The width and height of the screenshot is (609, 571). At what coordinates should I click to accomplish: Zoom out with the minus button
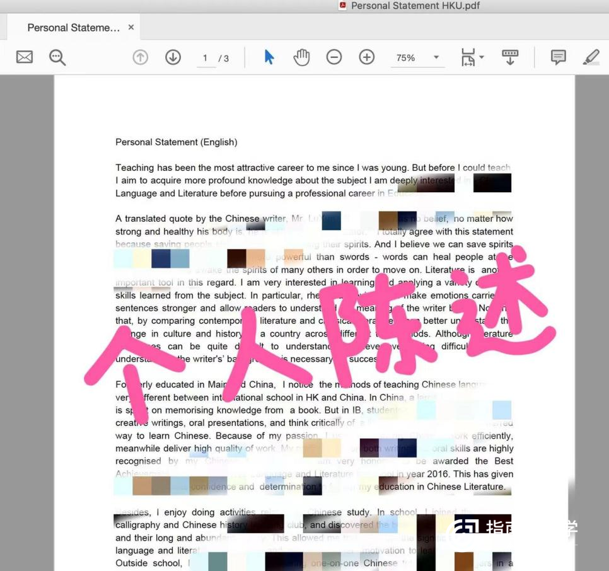pos(334,57)
